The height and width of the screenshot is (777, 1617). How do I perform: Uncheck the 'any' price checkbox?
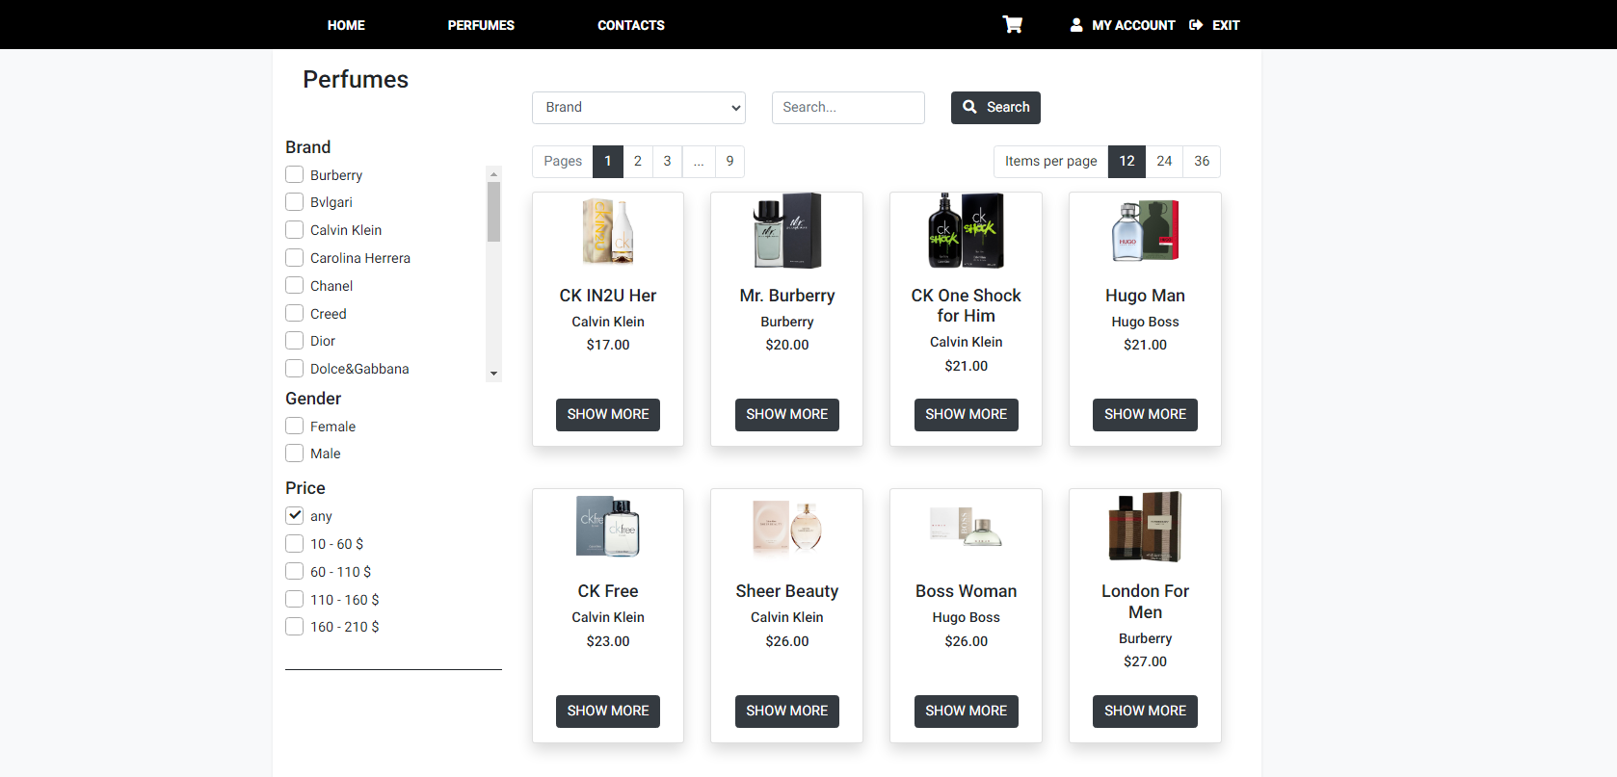(x=295, y=515)
